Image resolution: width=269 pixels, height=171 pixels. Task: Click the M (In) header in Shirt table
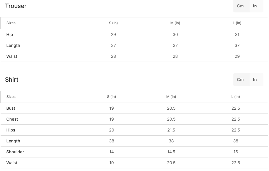[171, 97]
